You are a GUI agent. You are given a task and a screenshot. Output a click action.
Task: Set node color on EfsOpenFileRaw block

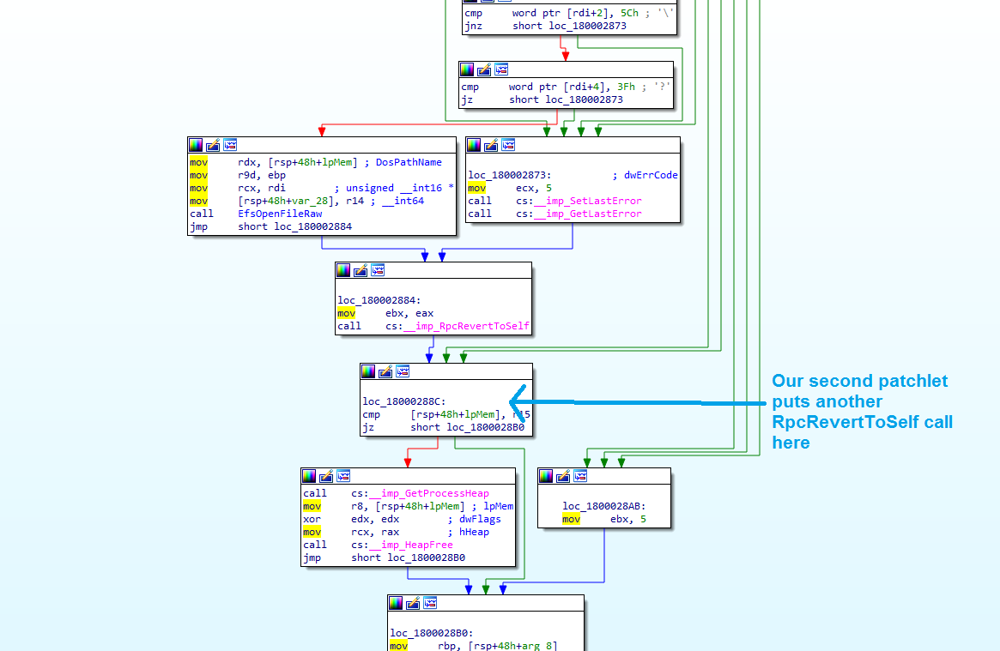point(196,145)
